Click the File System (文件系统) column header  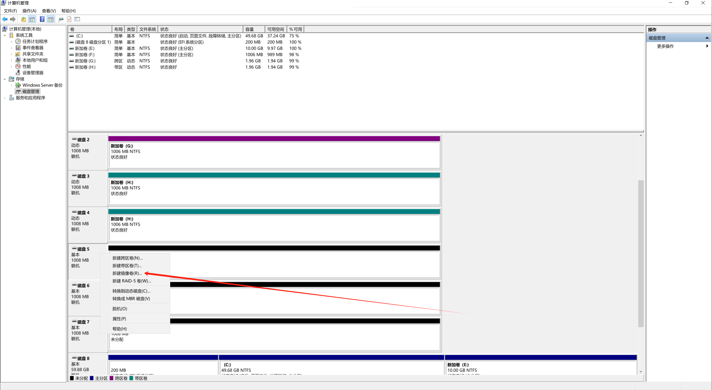coord(147,29)
